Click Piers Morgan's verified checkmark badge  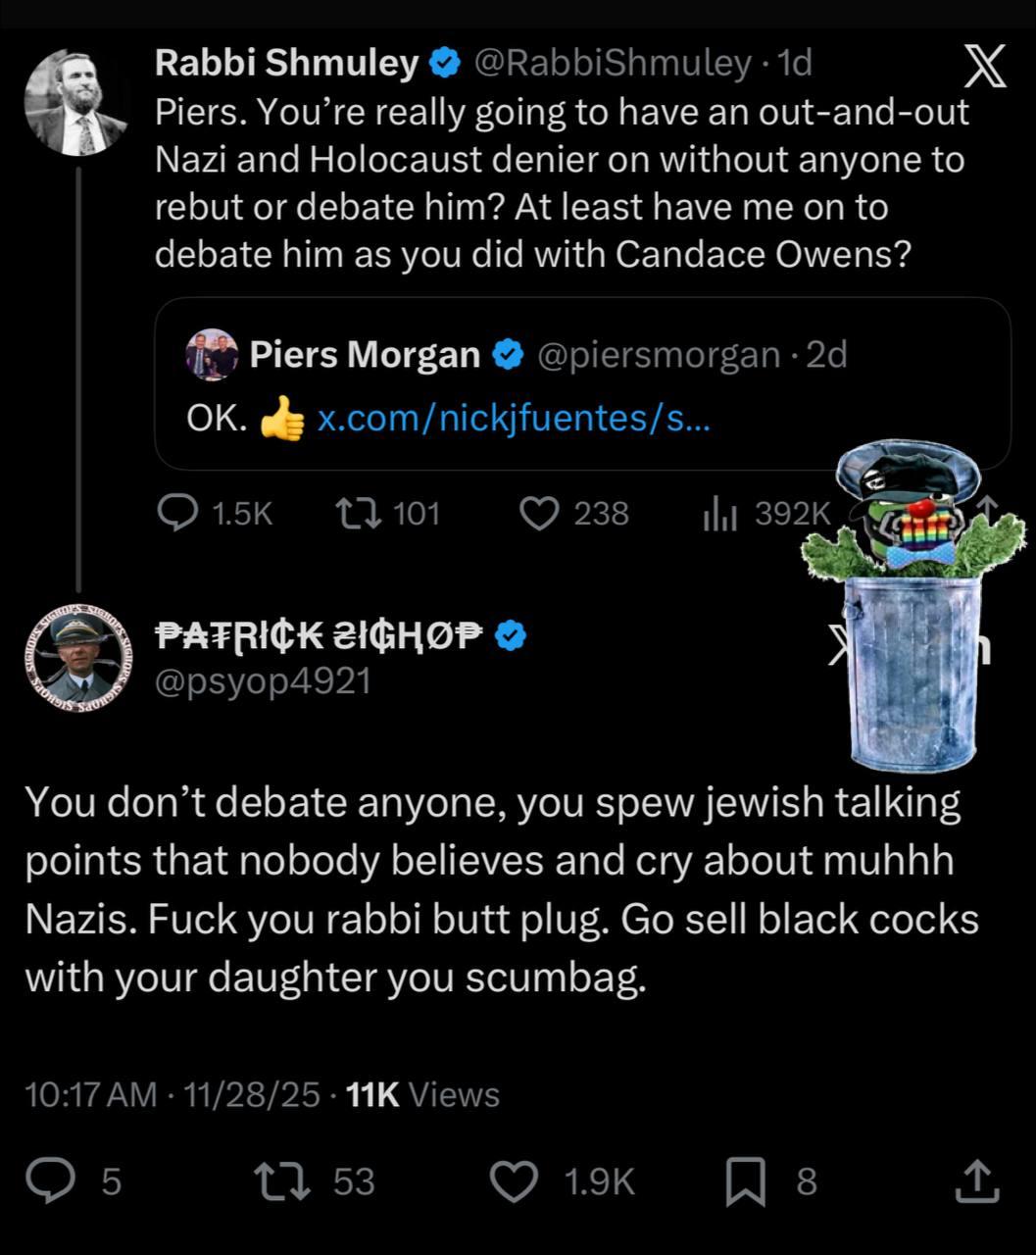point(507,354)
